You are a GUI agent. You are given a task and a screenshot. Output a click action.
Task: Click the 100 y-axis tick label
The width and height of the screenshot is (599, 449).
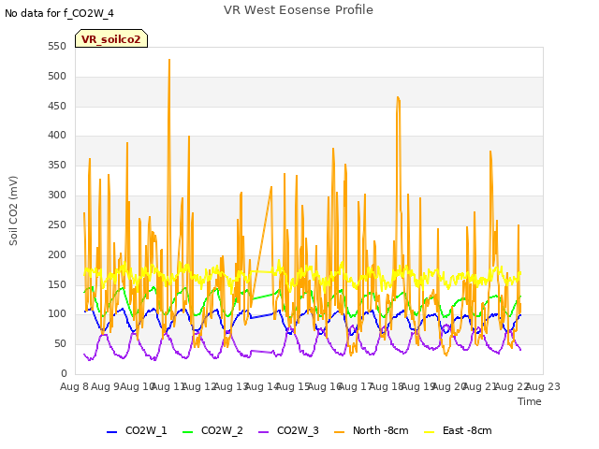click(x=57, y=314)
